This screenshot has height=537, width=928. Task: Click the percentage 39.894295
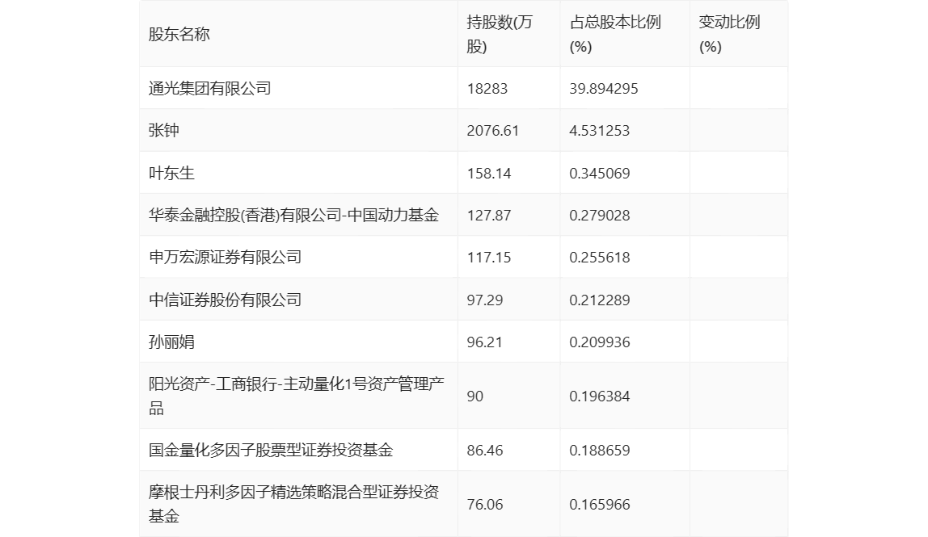coord(604,89)
